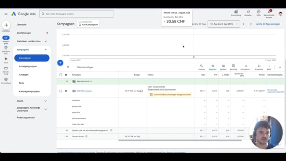Click the Suchen magnifier toolbar icon
Image resolution: width=286 pixels, height=161 pixels.
click(x=202, y=66)
